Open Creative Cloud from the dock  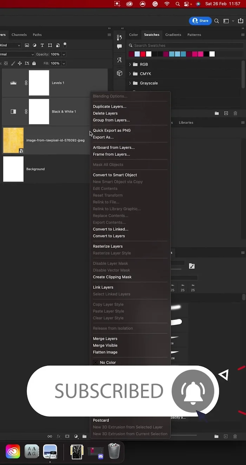[x=13, y=451]
